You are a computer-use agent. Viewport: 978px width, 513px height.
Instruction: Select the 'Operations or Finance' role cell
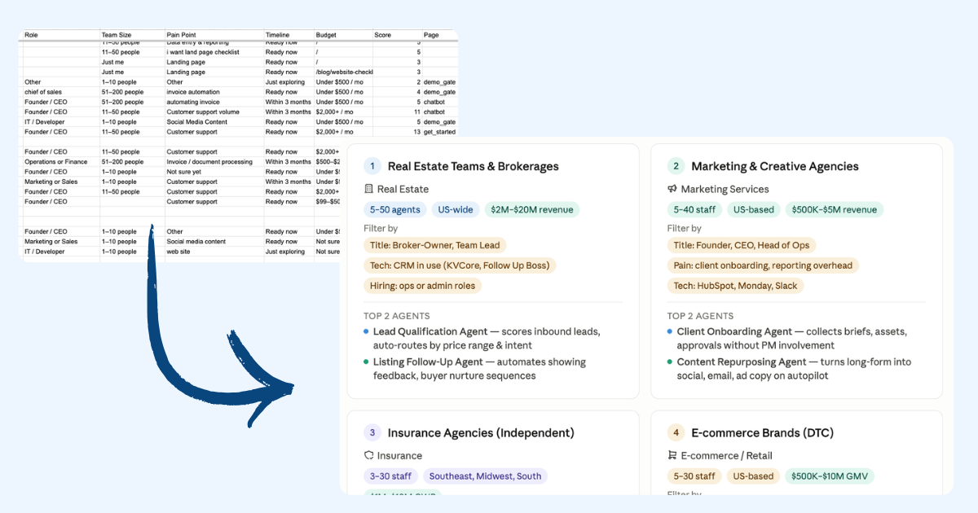point(61,162)
